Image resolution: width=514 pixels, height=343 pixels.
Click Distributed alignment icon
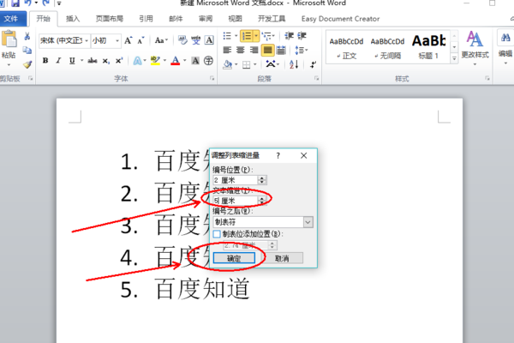(281, 50)
